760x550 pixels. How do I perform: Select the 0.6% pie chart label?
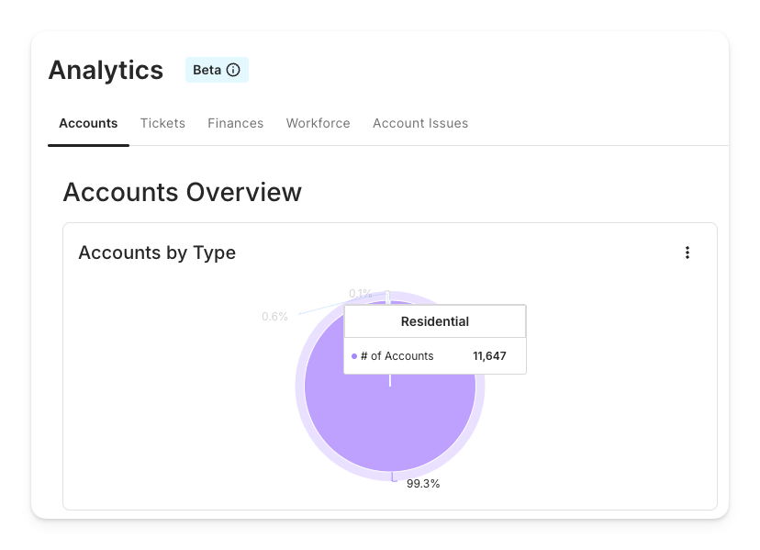point(274,317)
